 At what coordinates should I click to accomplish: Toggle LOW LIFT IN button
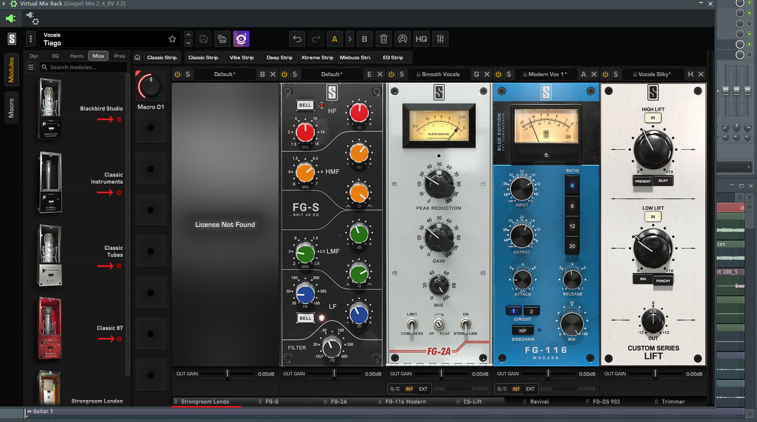(652, 216)
